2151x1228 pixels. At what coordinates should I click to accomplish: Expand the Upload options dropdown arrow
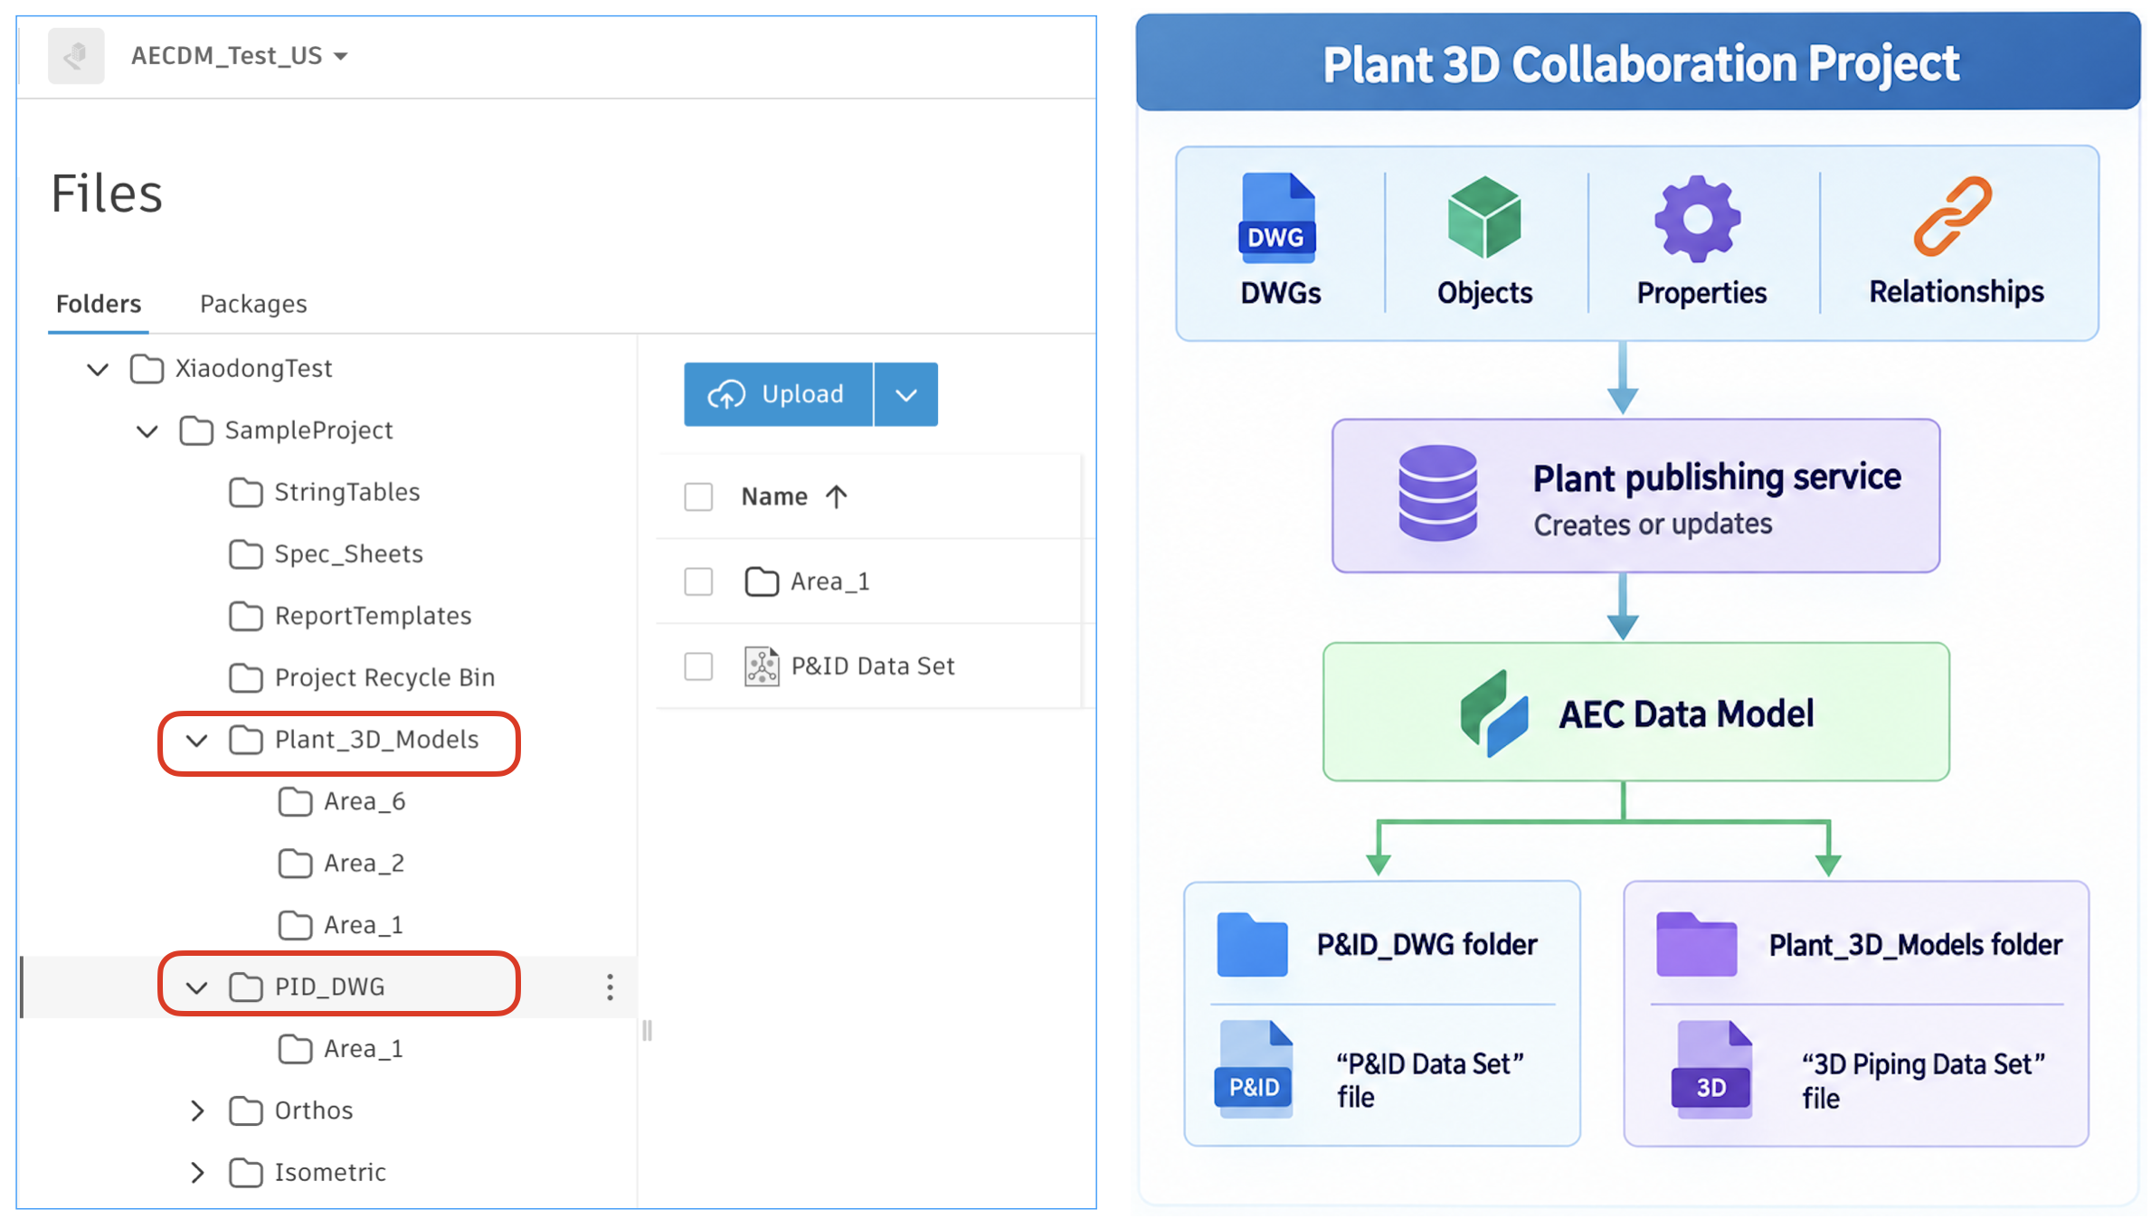pos(906,394)
